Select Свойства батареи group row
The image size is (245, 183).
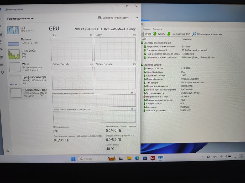pos(152,65)
